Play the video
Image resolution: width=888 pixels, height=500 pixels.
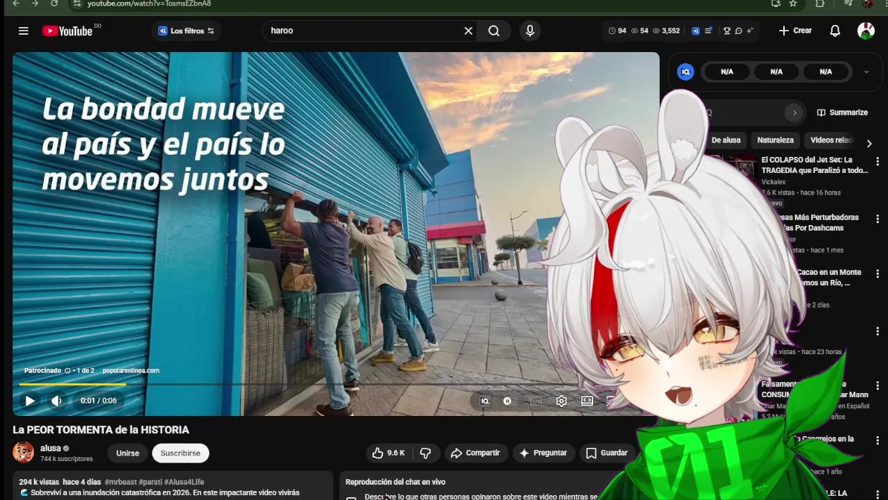pos(30,401)
